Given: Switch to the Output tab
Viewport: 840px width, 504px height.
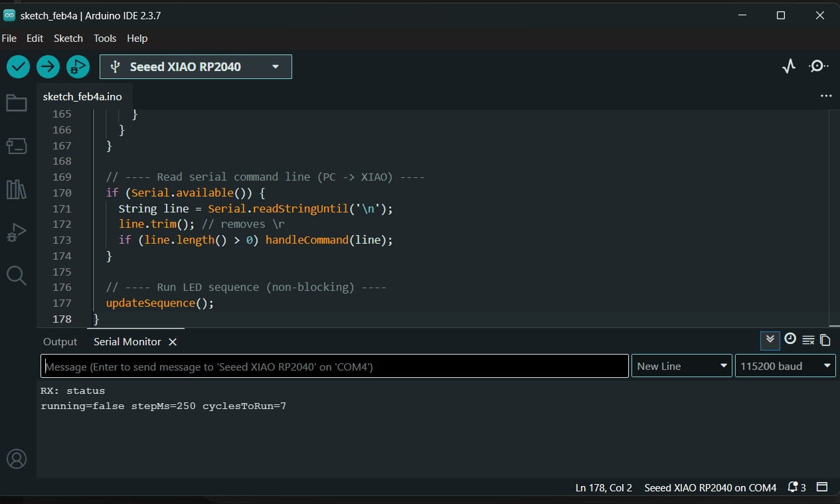Looking at the screenshot, I should 60,341.
